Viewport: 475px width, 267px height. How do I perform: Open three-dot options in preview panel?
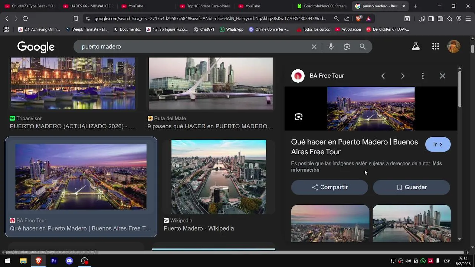point(423,76)
